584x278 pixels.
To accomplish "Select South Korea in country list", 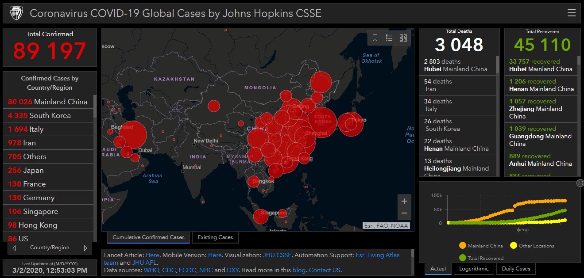I will pos(48,115).
